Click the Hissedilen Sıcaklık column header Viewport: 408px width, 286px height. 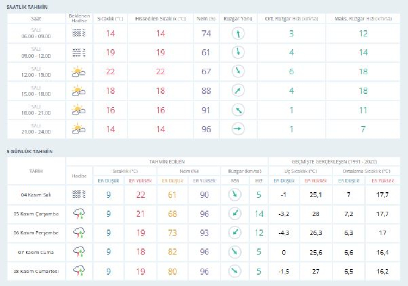pos(160,18)
